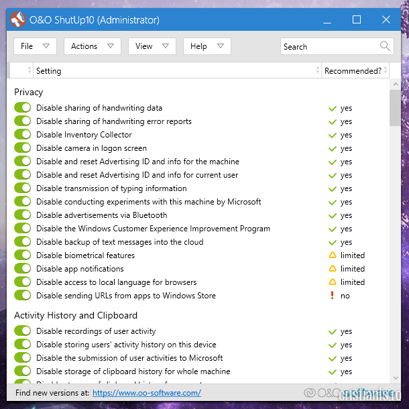Click text Disable transmission of typing information
409x409 pixels.
click(111, 188)
